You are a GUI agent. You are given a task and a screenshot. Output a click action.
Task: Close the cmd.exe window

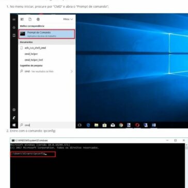(183, 140)
